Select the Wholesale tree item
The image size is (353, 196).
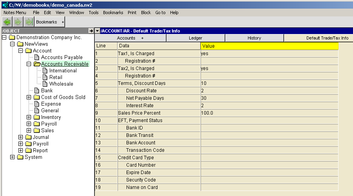pyautogui.click(x=61, y=84)
